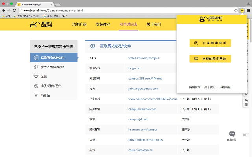Screen dimensions: 252x157
Task: Open 使用教程 link in popup
Action: tap(195, 87)
